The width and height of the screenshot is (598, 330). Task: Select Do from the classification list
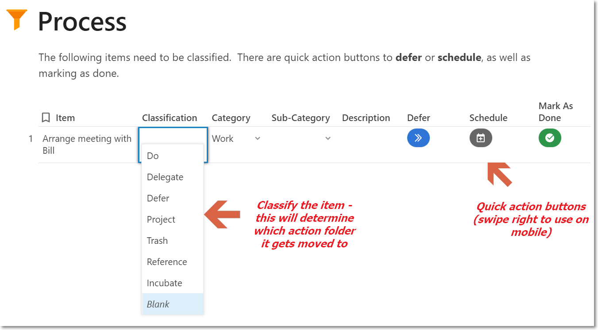click(x=153, y=156)
